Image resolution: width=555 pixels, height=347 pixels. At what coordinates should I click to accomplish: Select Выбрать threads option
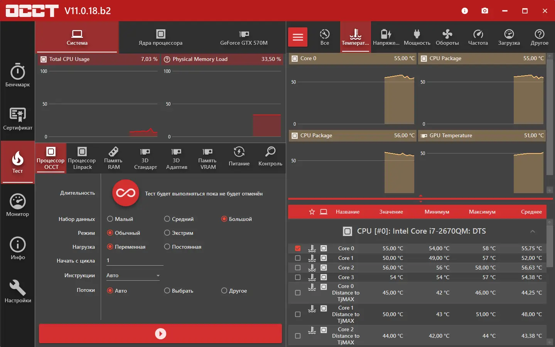click(179, 291)
